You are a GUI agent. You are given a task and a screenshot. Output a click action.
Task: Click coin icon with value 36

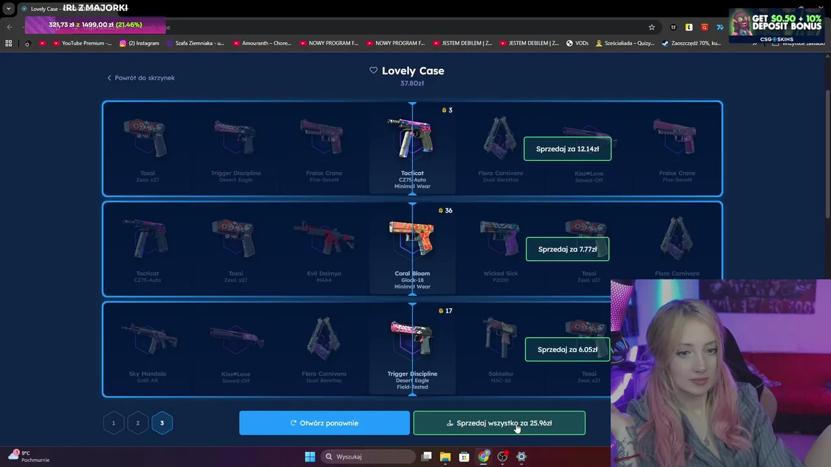tap(441, 211)
